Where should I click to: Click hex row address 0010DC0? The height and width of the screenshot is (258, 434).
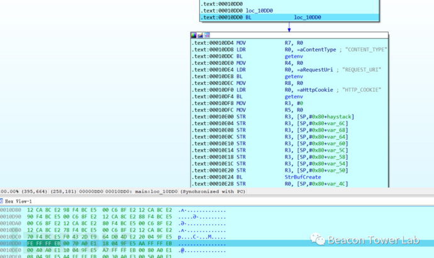pos(11,237)
